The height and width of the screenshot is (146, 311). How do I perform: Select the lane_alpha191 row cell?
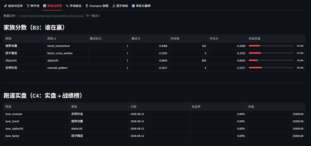coord(37,129)
